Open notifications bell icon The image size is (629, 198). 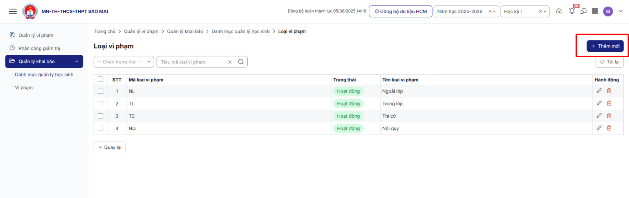pyautogui.click(x=572, y=11)
